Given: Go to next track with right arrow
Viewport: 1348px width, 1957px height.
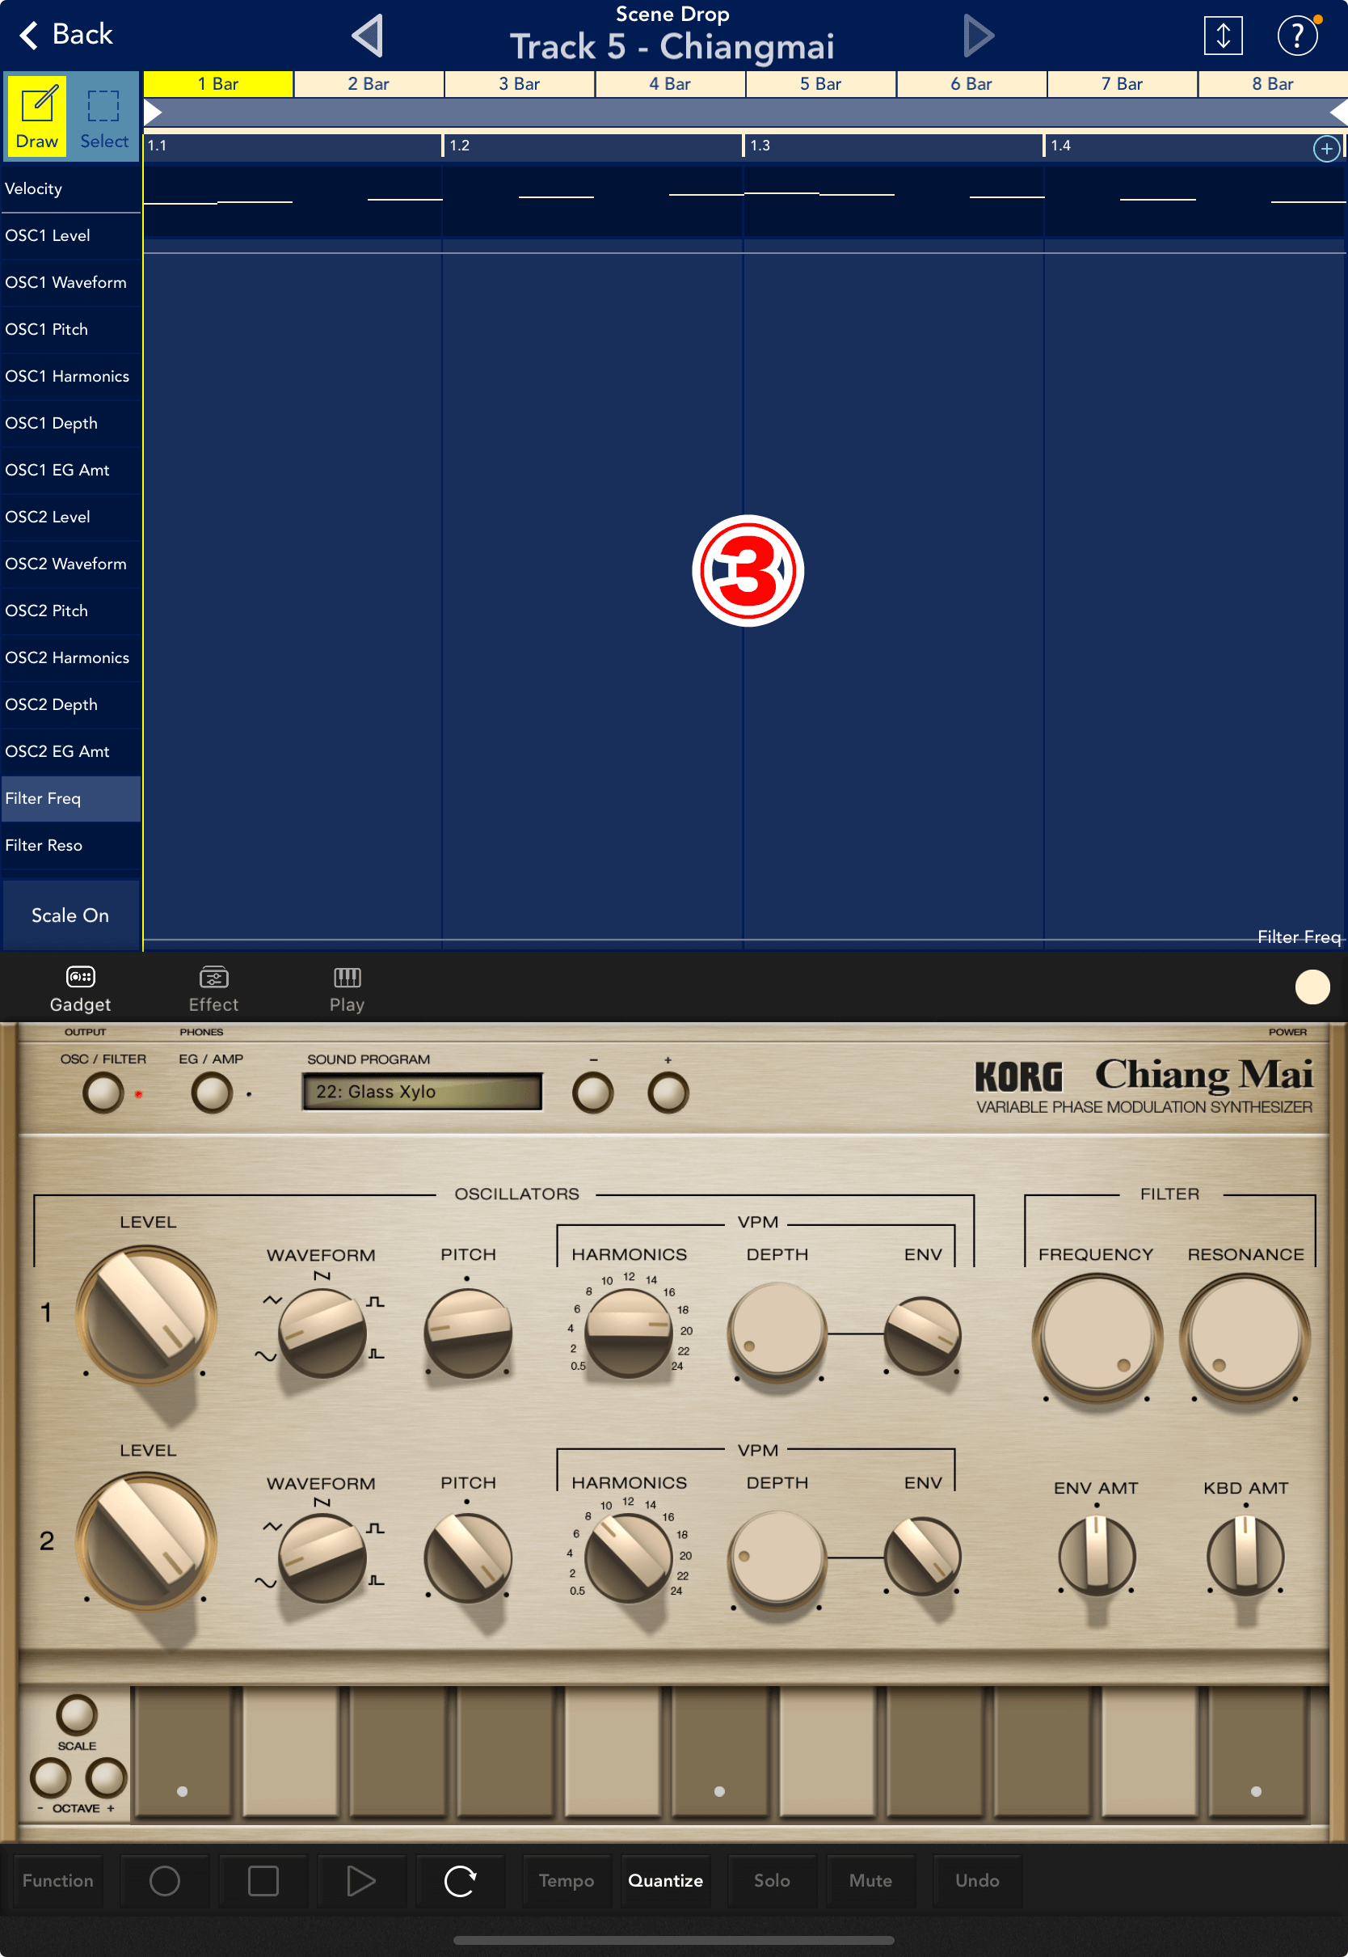Looking at the screenshot, I should 978,36.
